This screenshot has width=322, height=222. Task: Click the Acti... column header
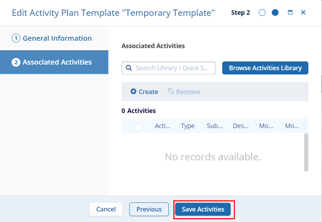[x=162, y=126]
